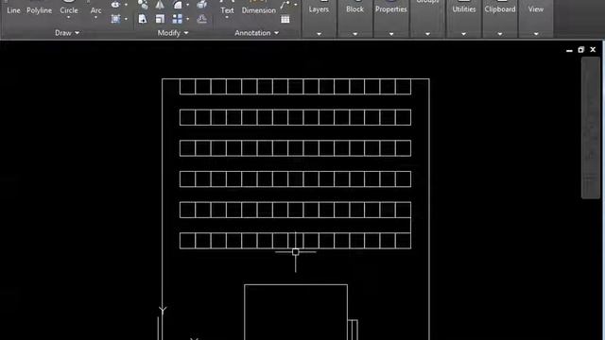Open the Fillet/Chamfer dropdown arrow
605x340 pixels.
[188, 5]
